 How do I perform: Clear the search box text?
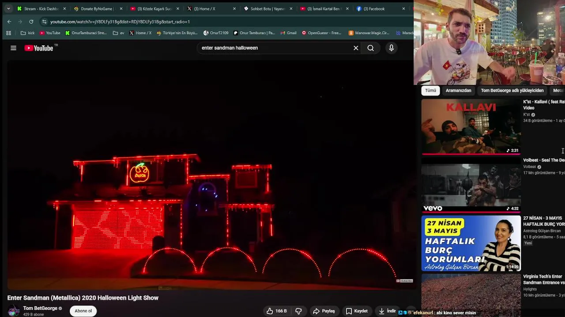point(356,48)
